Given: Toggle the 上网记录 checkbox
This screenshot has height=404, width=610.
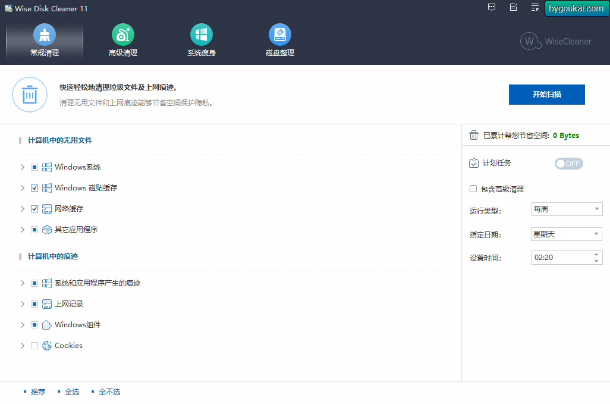Looking at the screenshot, I should (x=34, y=304).
